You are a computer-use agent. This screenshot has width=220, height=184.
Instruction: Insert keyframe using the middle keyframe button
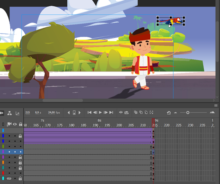click(74, 113)
